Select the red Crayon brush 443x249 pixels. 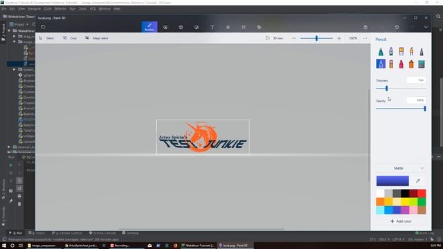click(401, 64)
